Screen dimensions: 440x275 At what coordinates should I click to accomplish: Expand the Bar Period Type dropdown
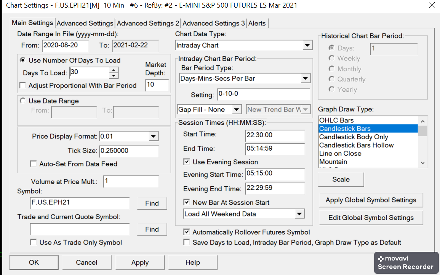[x=306, y=79]
